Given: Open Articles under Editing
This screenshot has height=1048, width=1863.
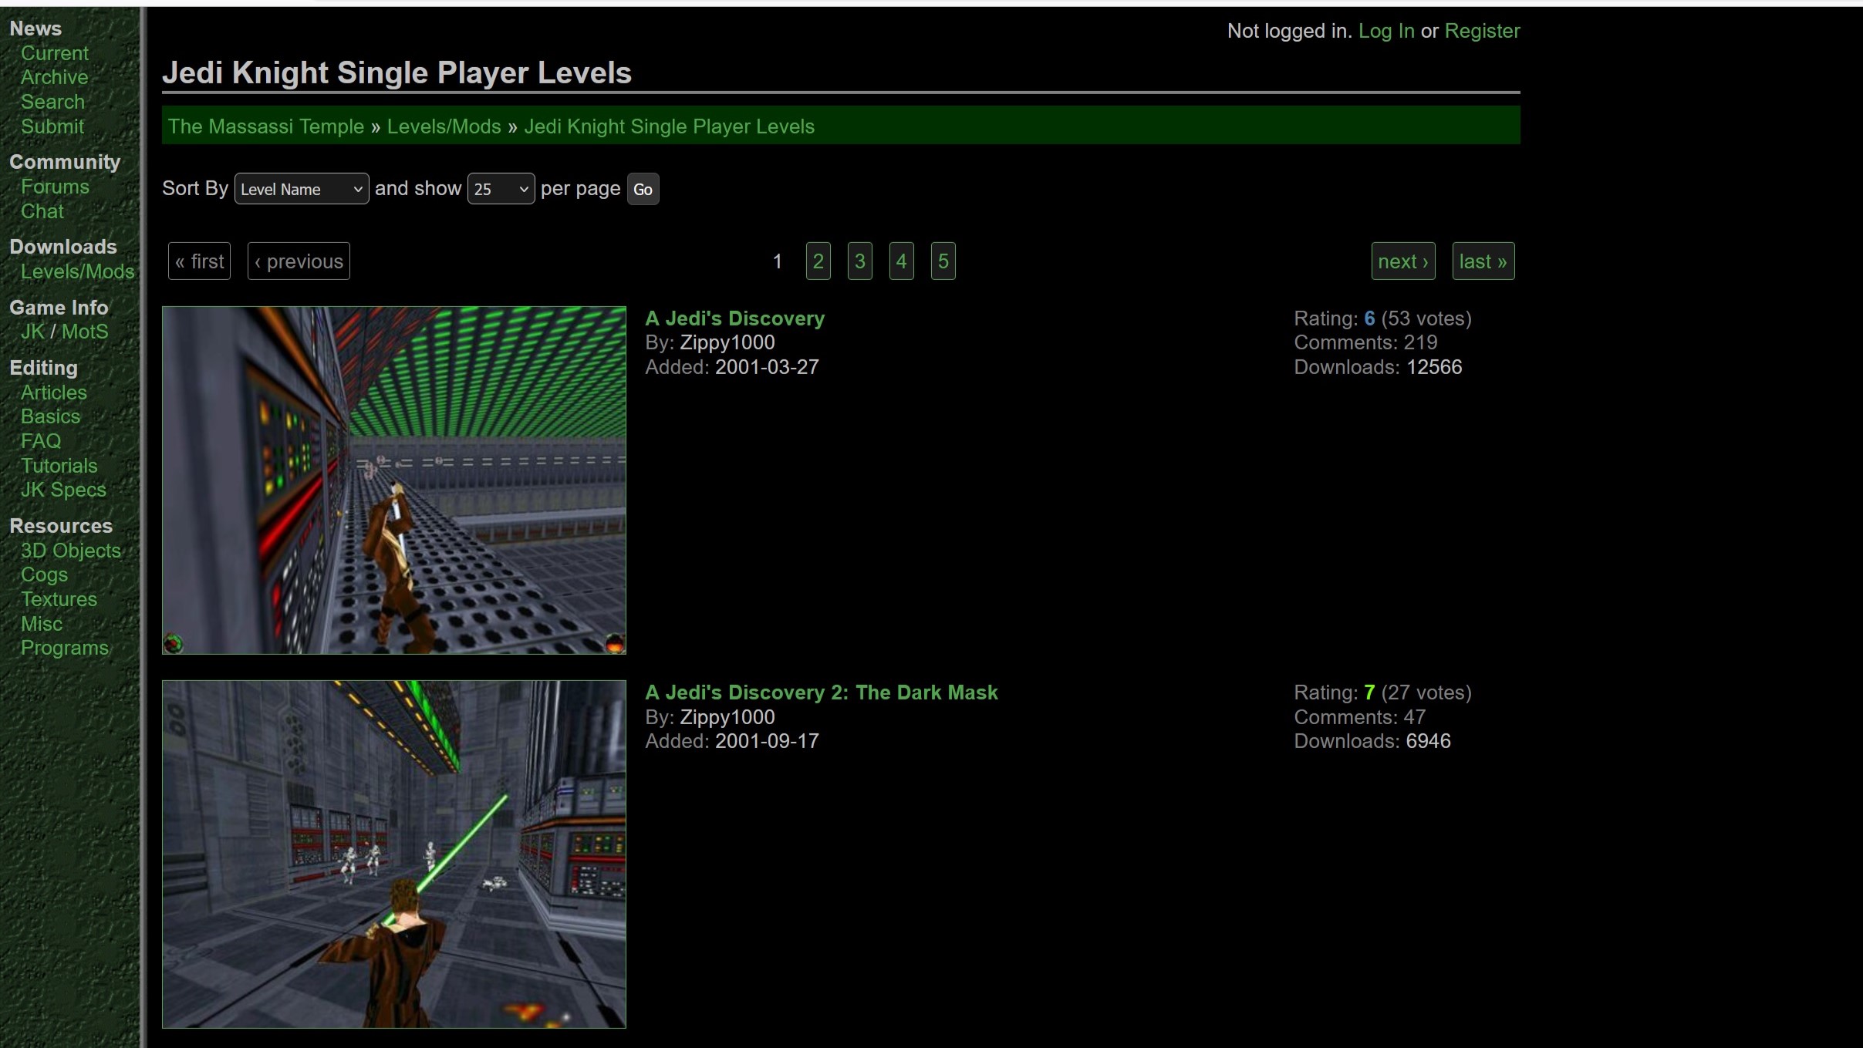Looking at the screenshot, I should [x=54, y=393].
